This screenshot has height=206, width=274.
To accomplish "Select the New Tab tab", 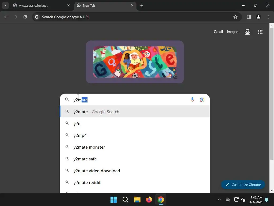I will [106, 5].
